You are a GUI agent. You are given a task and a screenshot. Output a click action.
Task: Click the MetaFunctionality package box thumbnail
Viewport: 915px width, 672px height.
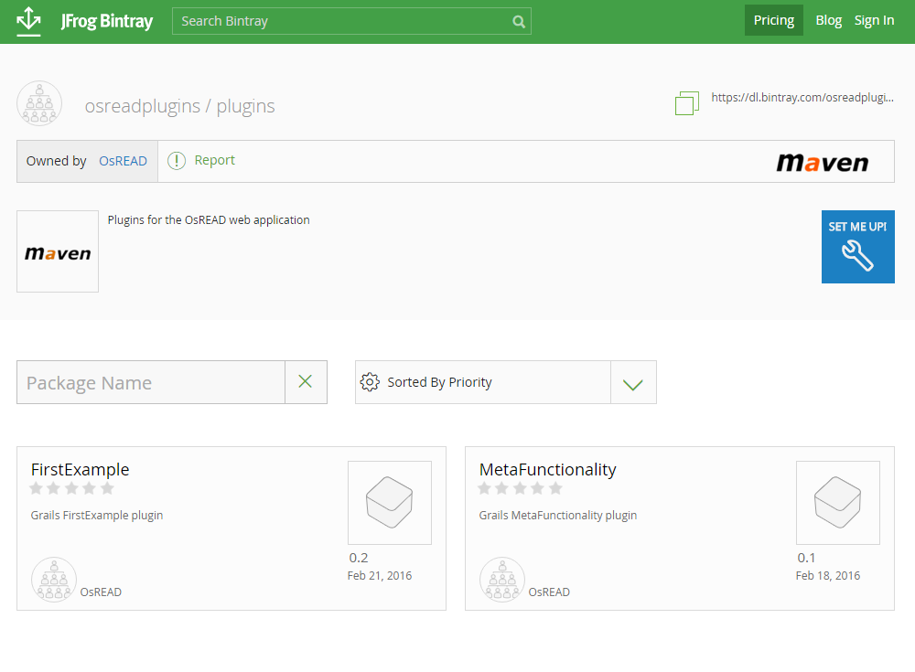tap(838, 503)
